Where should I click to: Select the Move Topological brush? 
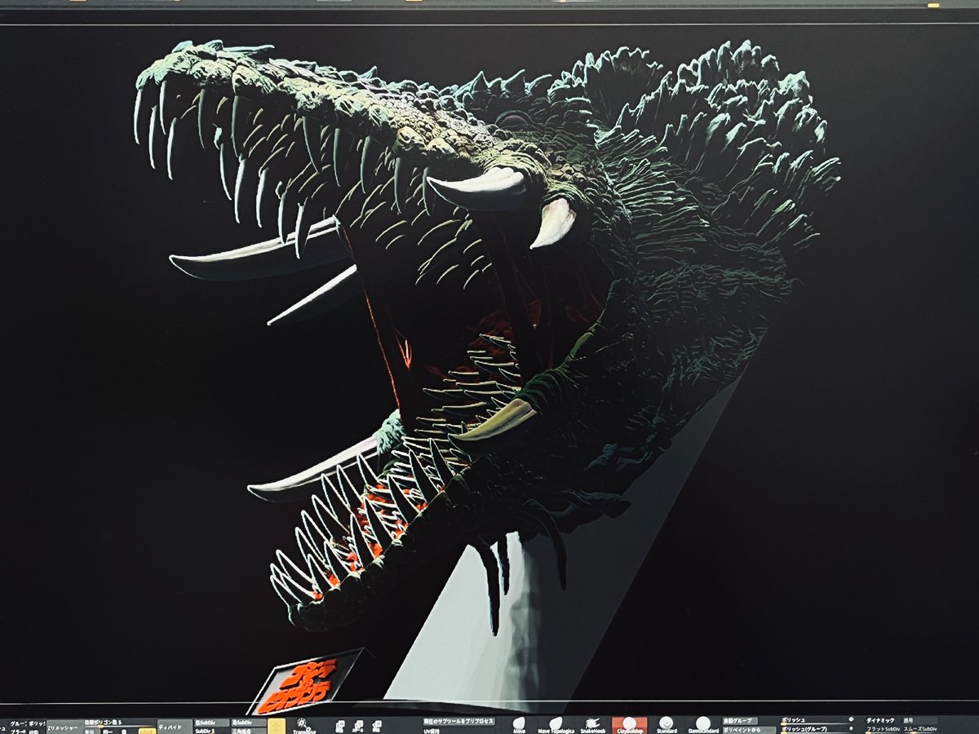click(556, 725)
